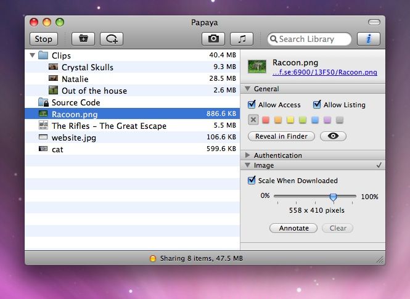Open the info inspector button
Image resolution: width=410 pixels, height=299 pixels.
(369, 39)
